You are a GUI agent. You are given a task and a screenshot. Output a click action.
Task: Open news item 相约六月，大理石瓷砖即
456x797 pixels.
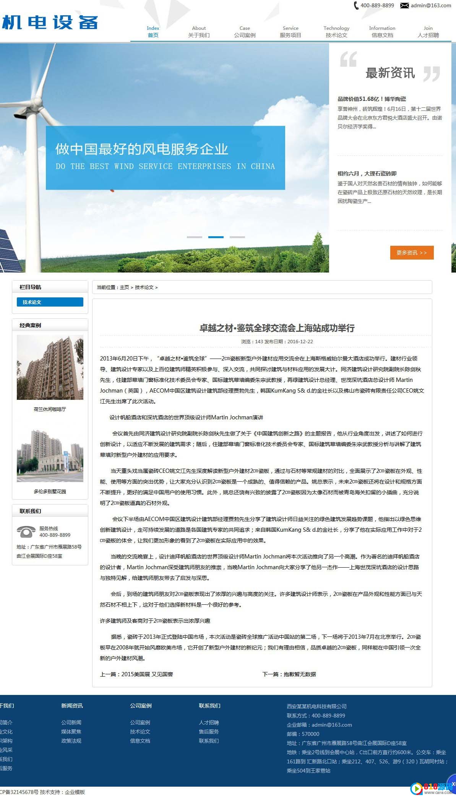[x=367, y=173]
